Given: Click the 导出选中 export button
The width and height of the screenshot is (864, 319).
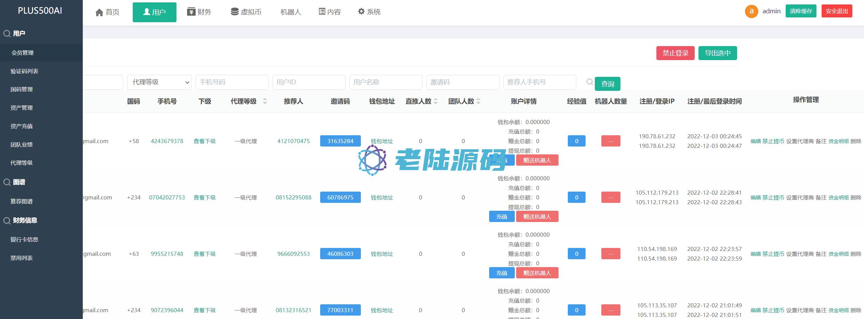Looking at the screenshot, I should (717, 53).
